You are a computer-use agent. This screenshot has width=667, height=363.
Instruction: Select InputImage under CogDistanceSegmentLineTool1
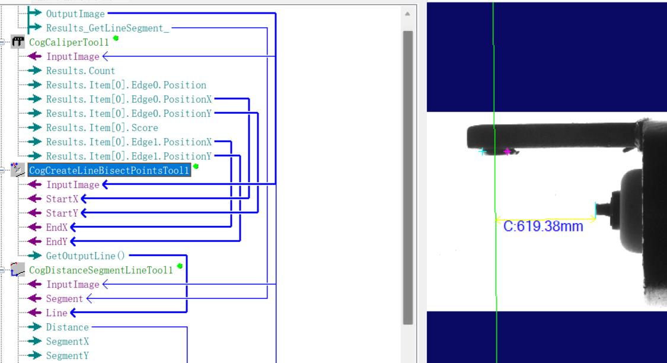73,284
